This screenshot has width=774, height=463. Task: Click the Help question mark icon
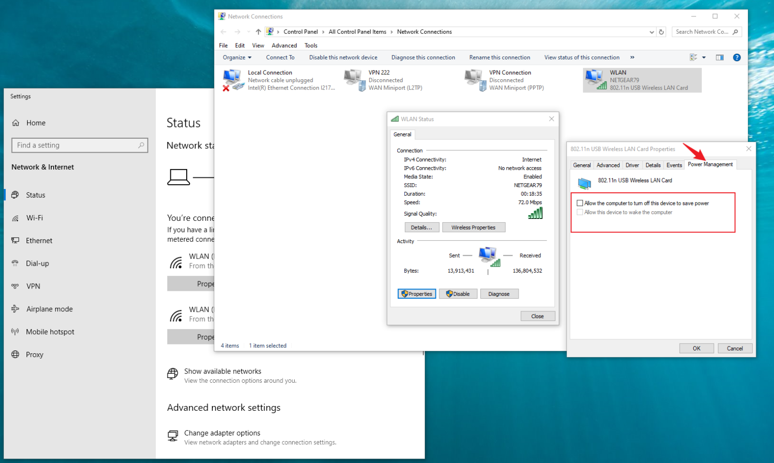[x=737, y=57]
